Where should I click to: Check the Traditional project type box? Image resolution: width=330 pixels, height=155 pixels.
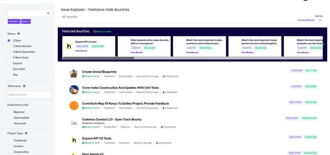pos(11,140)
